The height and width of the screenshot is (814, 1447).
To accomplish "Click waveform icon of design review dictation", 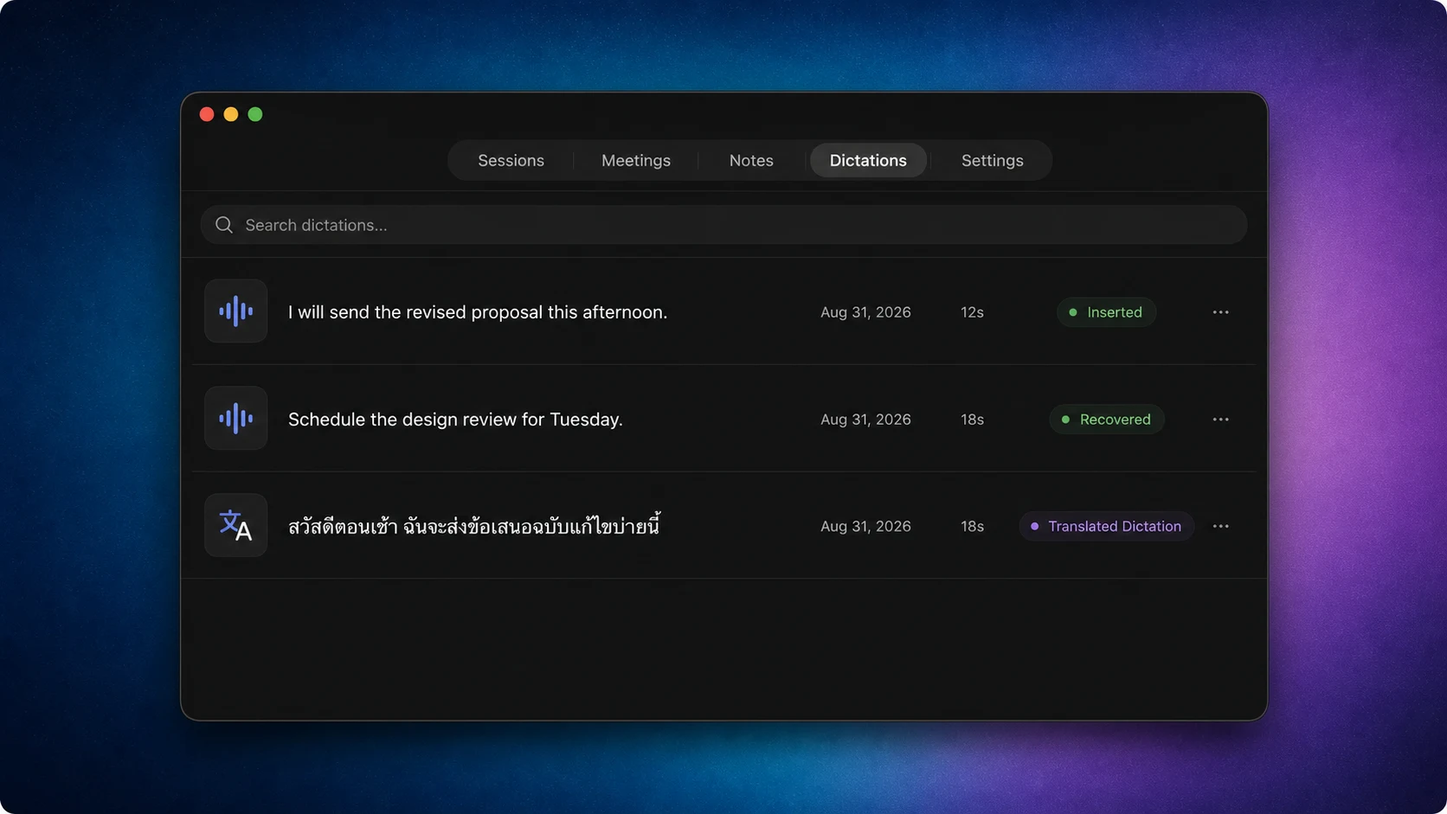I will tap(235, 419).
